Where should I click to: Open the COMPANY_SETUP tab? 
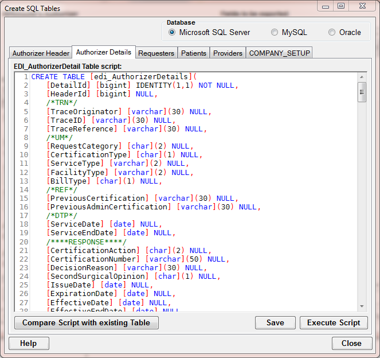(279, 53)
